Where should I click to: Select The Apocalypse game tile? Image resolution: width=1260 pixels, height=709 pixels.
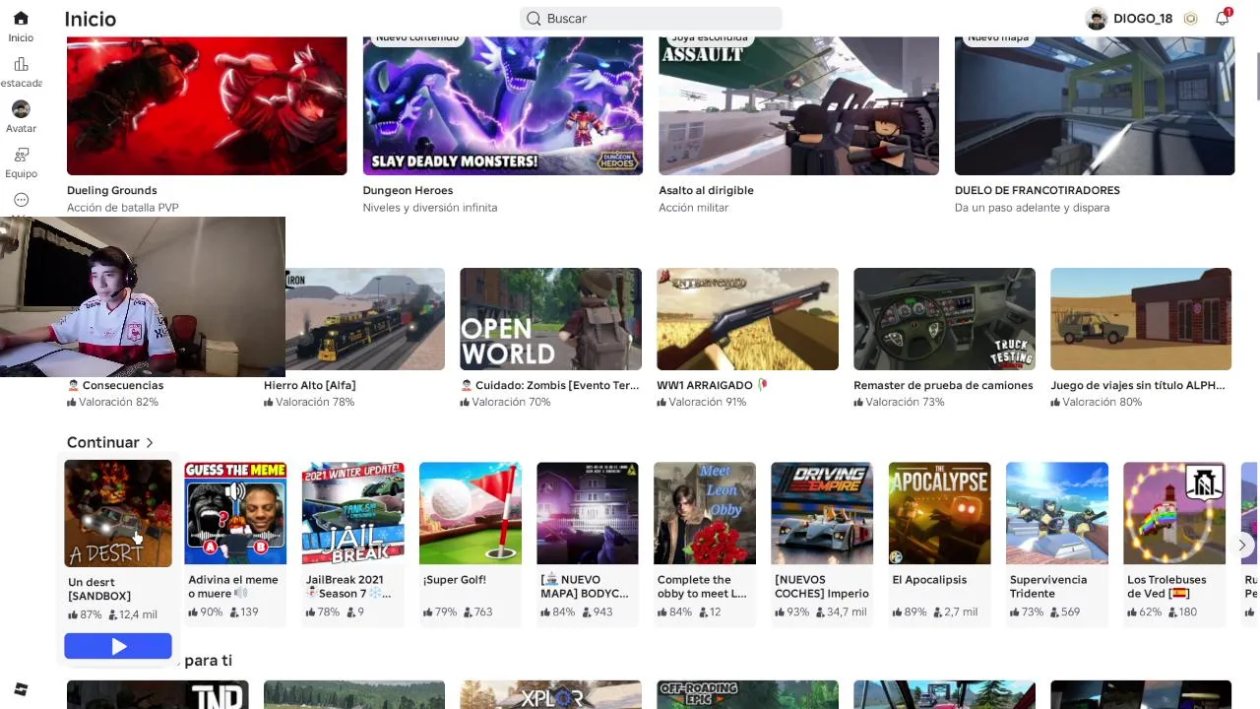click(940, 513)
